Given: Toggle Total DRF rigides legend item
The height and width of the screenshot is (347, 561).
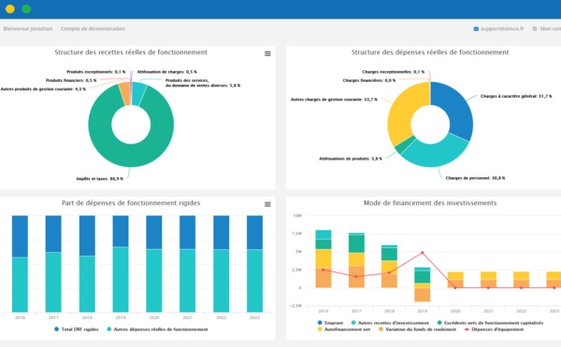Looking at the screenshot, I should [x=77, y=329].
